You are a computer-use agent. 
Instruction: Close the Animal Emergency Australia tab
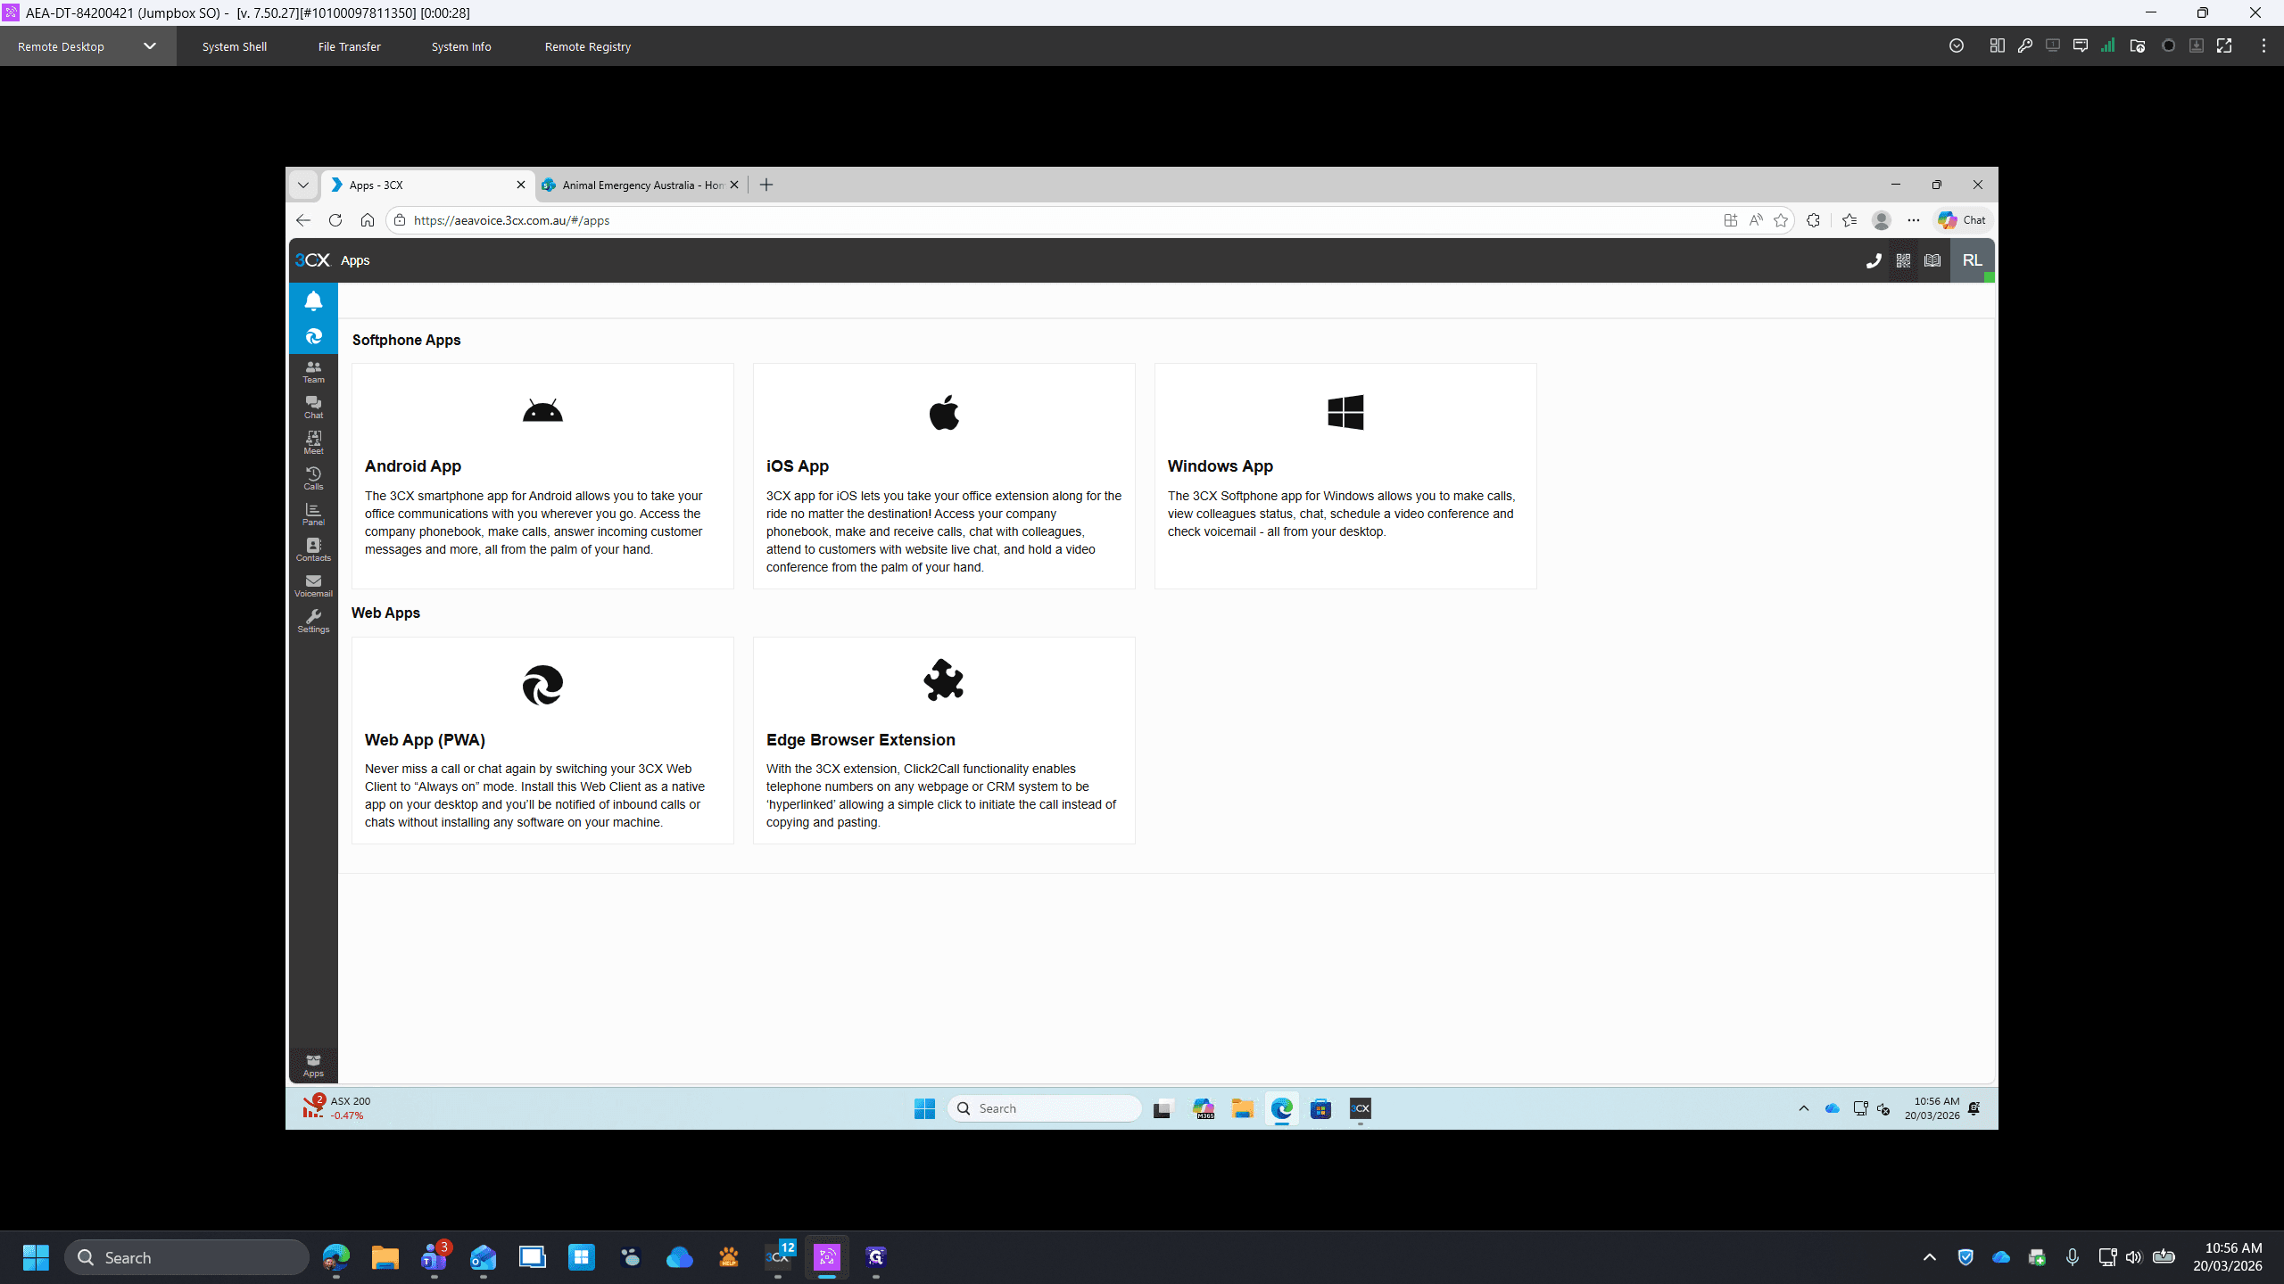coord(734,185)
